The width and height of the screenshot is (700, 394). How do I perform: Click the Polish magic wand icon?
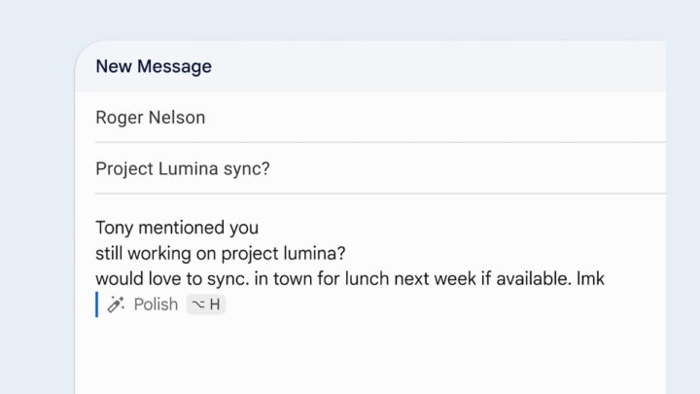pyautogui.click(x=116, y=304)
